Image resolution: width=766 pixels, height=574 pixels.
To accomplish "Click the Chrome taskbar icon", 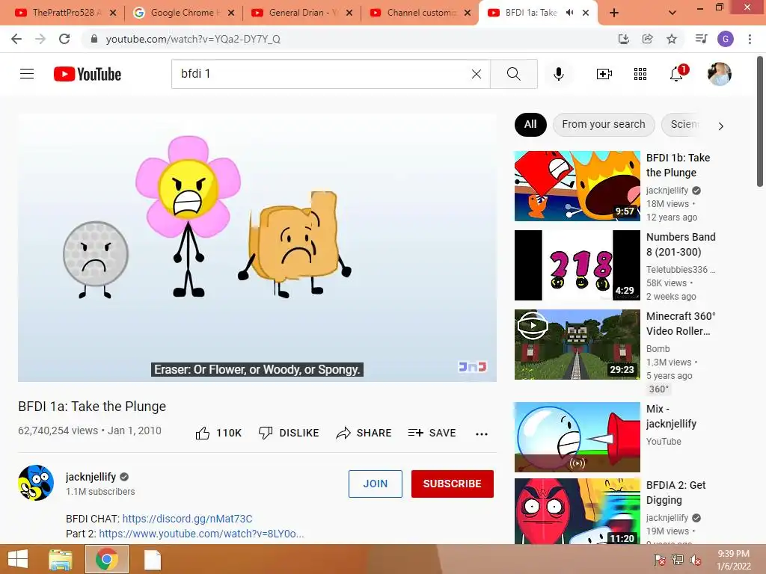I will (x=107, y=559).
